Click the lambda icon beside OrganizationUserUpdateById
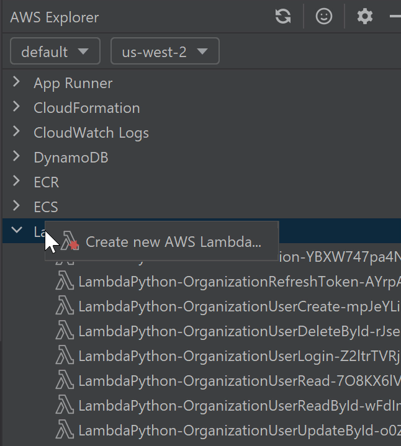401x446 pixels. pos(65,430)
